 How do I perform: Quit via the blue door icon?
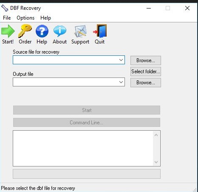pos(100,31)
